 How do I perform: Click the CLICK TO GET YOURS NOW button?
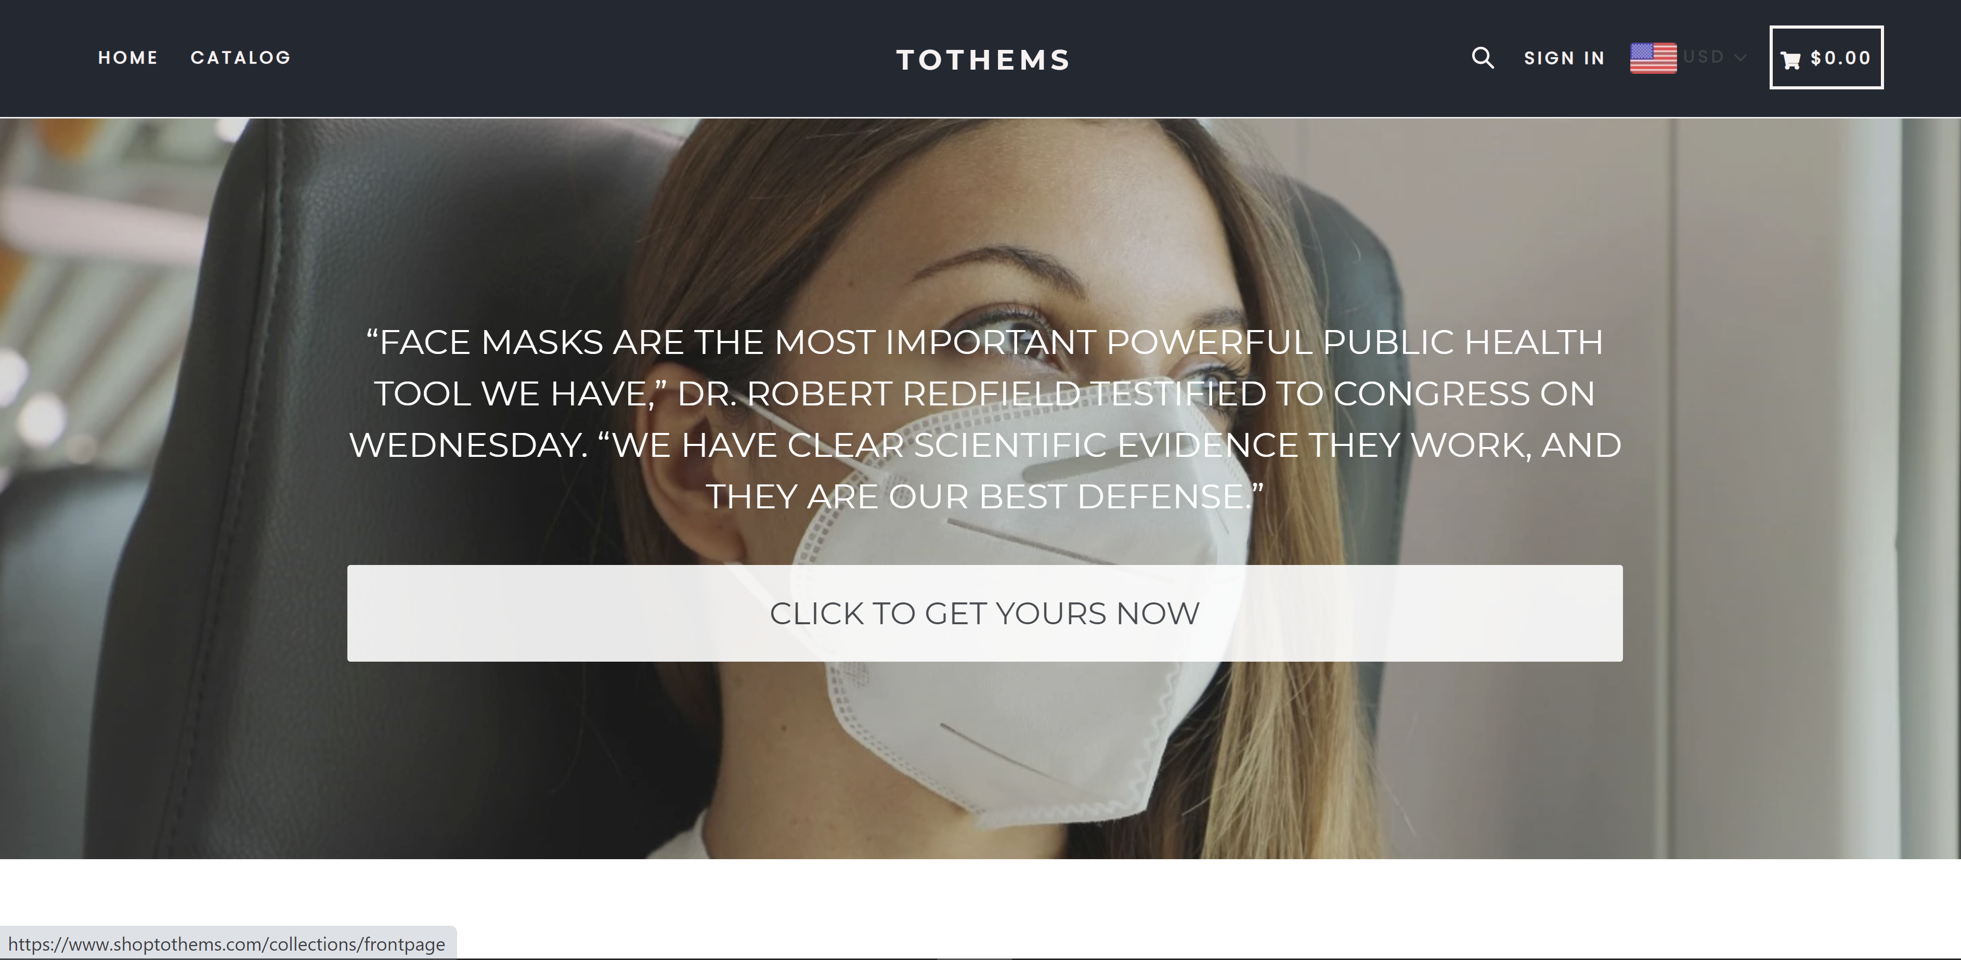click(x=984, y=613)
